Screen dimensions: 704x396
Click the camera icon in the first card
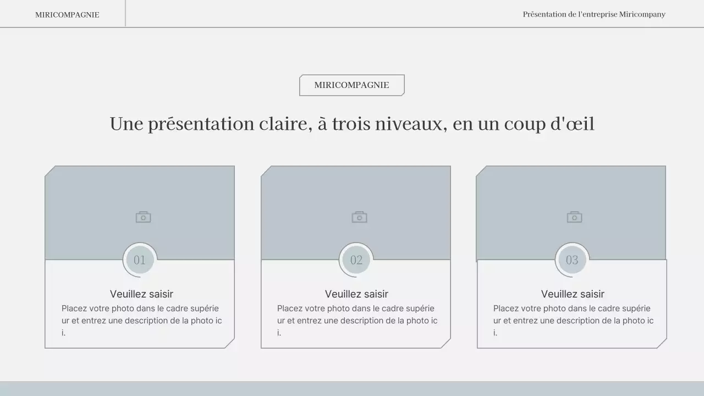pos(143,216)
